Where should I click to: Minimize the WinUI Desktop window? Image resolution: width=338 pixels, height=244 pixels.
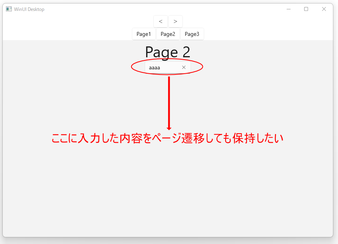point(289,9)
